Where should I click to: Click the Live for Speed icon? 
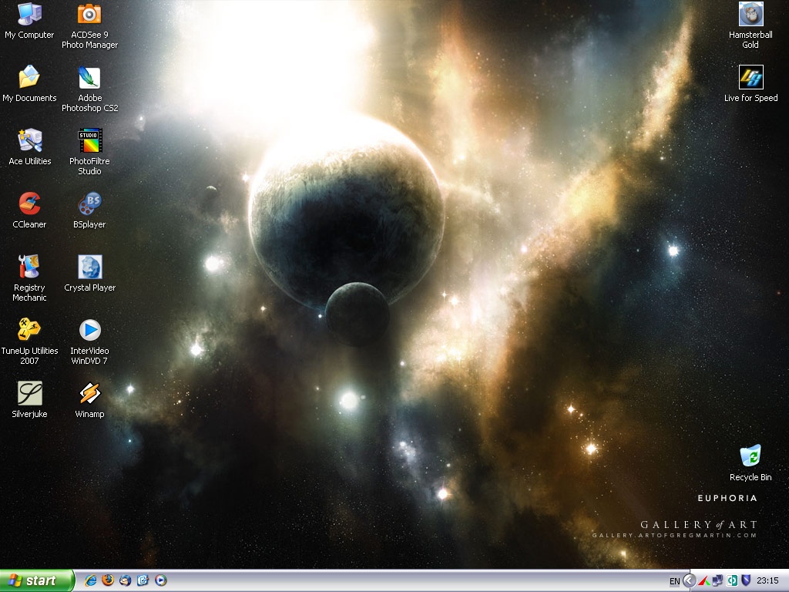[750, 77]
